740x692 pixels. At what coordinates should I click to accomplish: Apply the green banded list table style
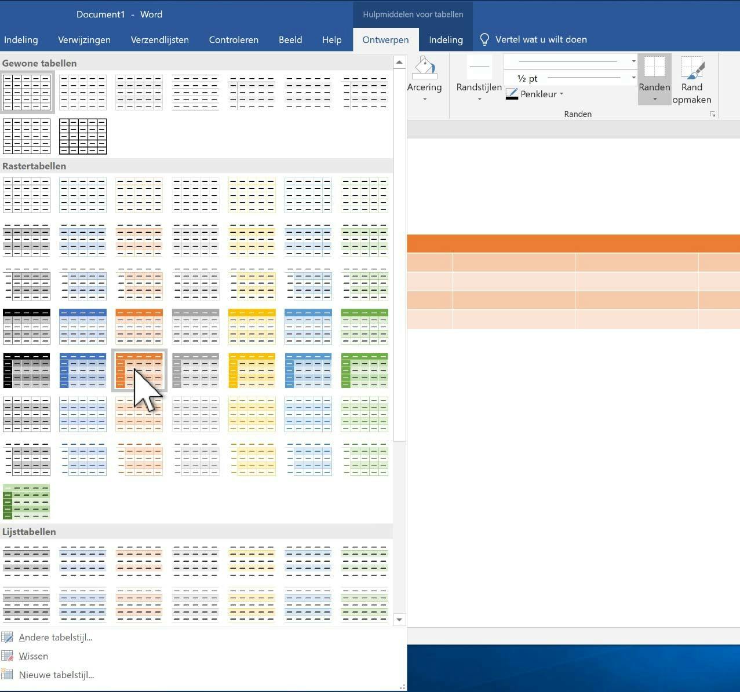pyautogui.click(x=364, y=561)
